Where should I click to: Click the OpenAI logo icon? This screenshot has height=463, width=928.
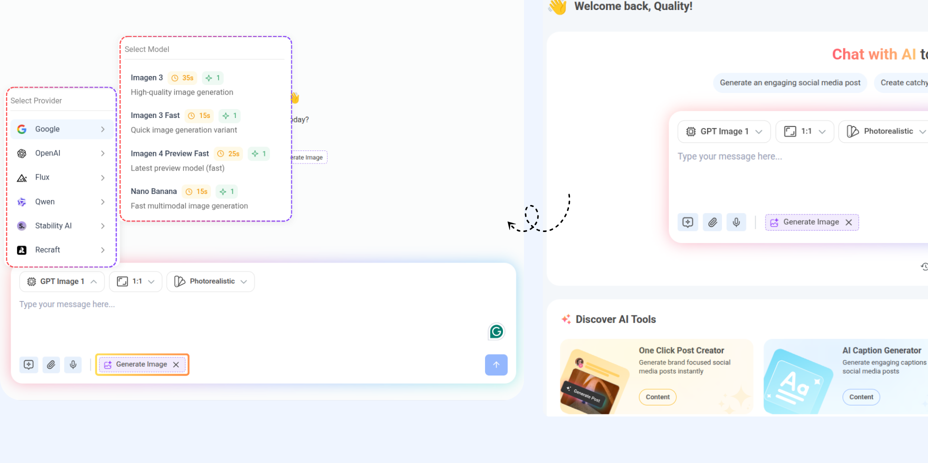22,153
